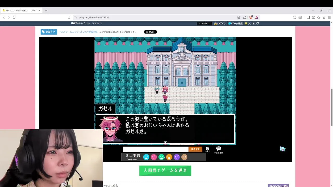Viewport: 333px width, 187px height.
Task: Send the green laughing emoticon
Action: pos(162,157)
